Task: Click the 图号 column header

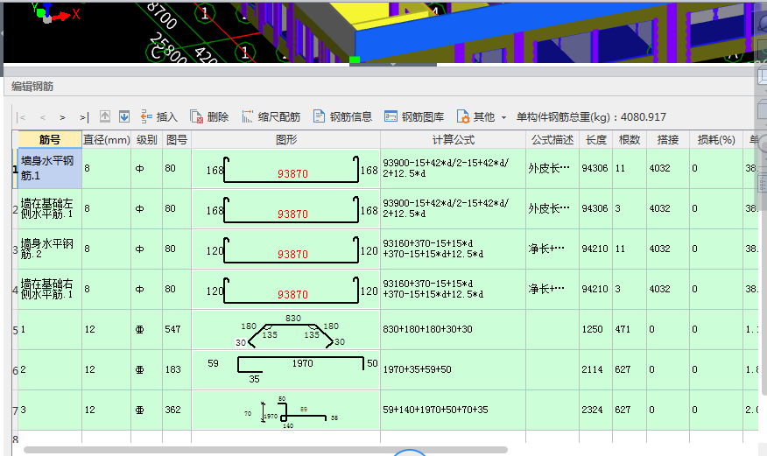Action: coord(177,140)
